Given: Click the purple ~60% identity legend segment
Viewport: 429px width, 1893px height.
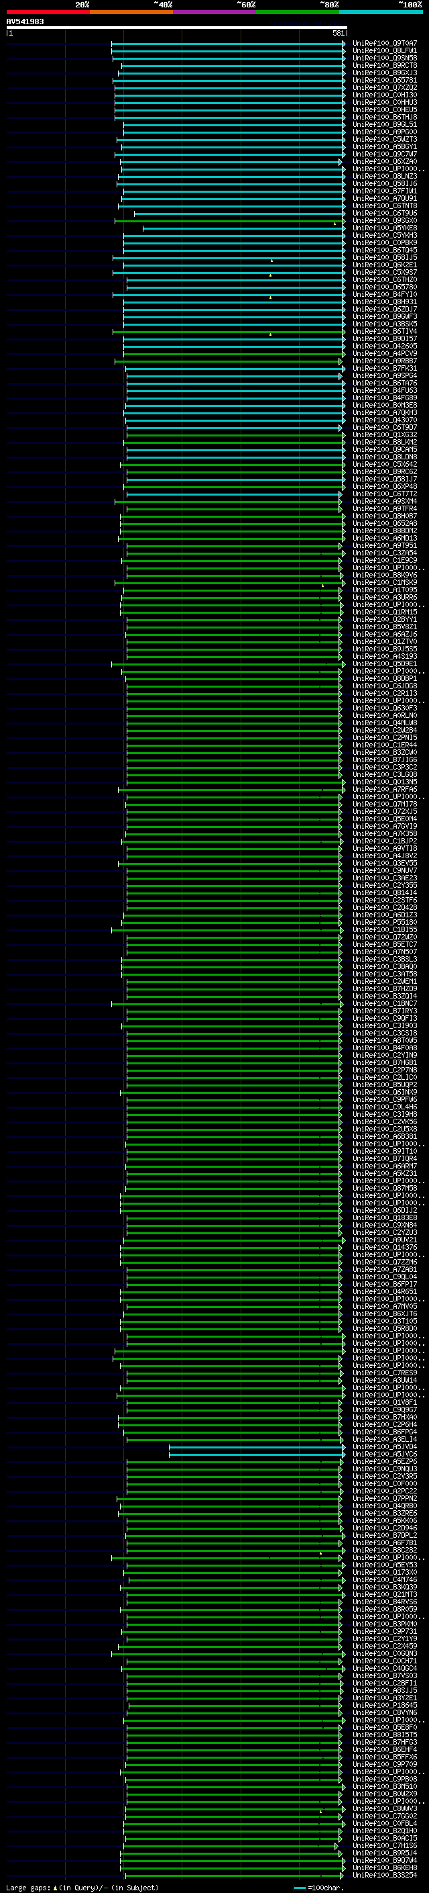Looking at the screenshot, I should coord(214,12).
